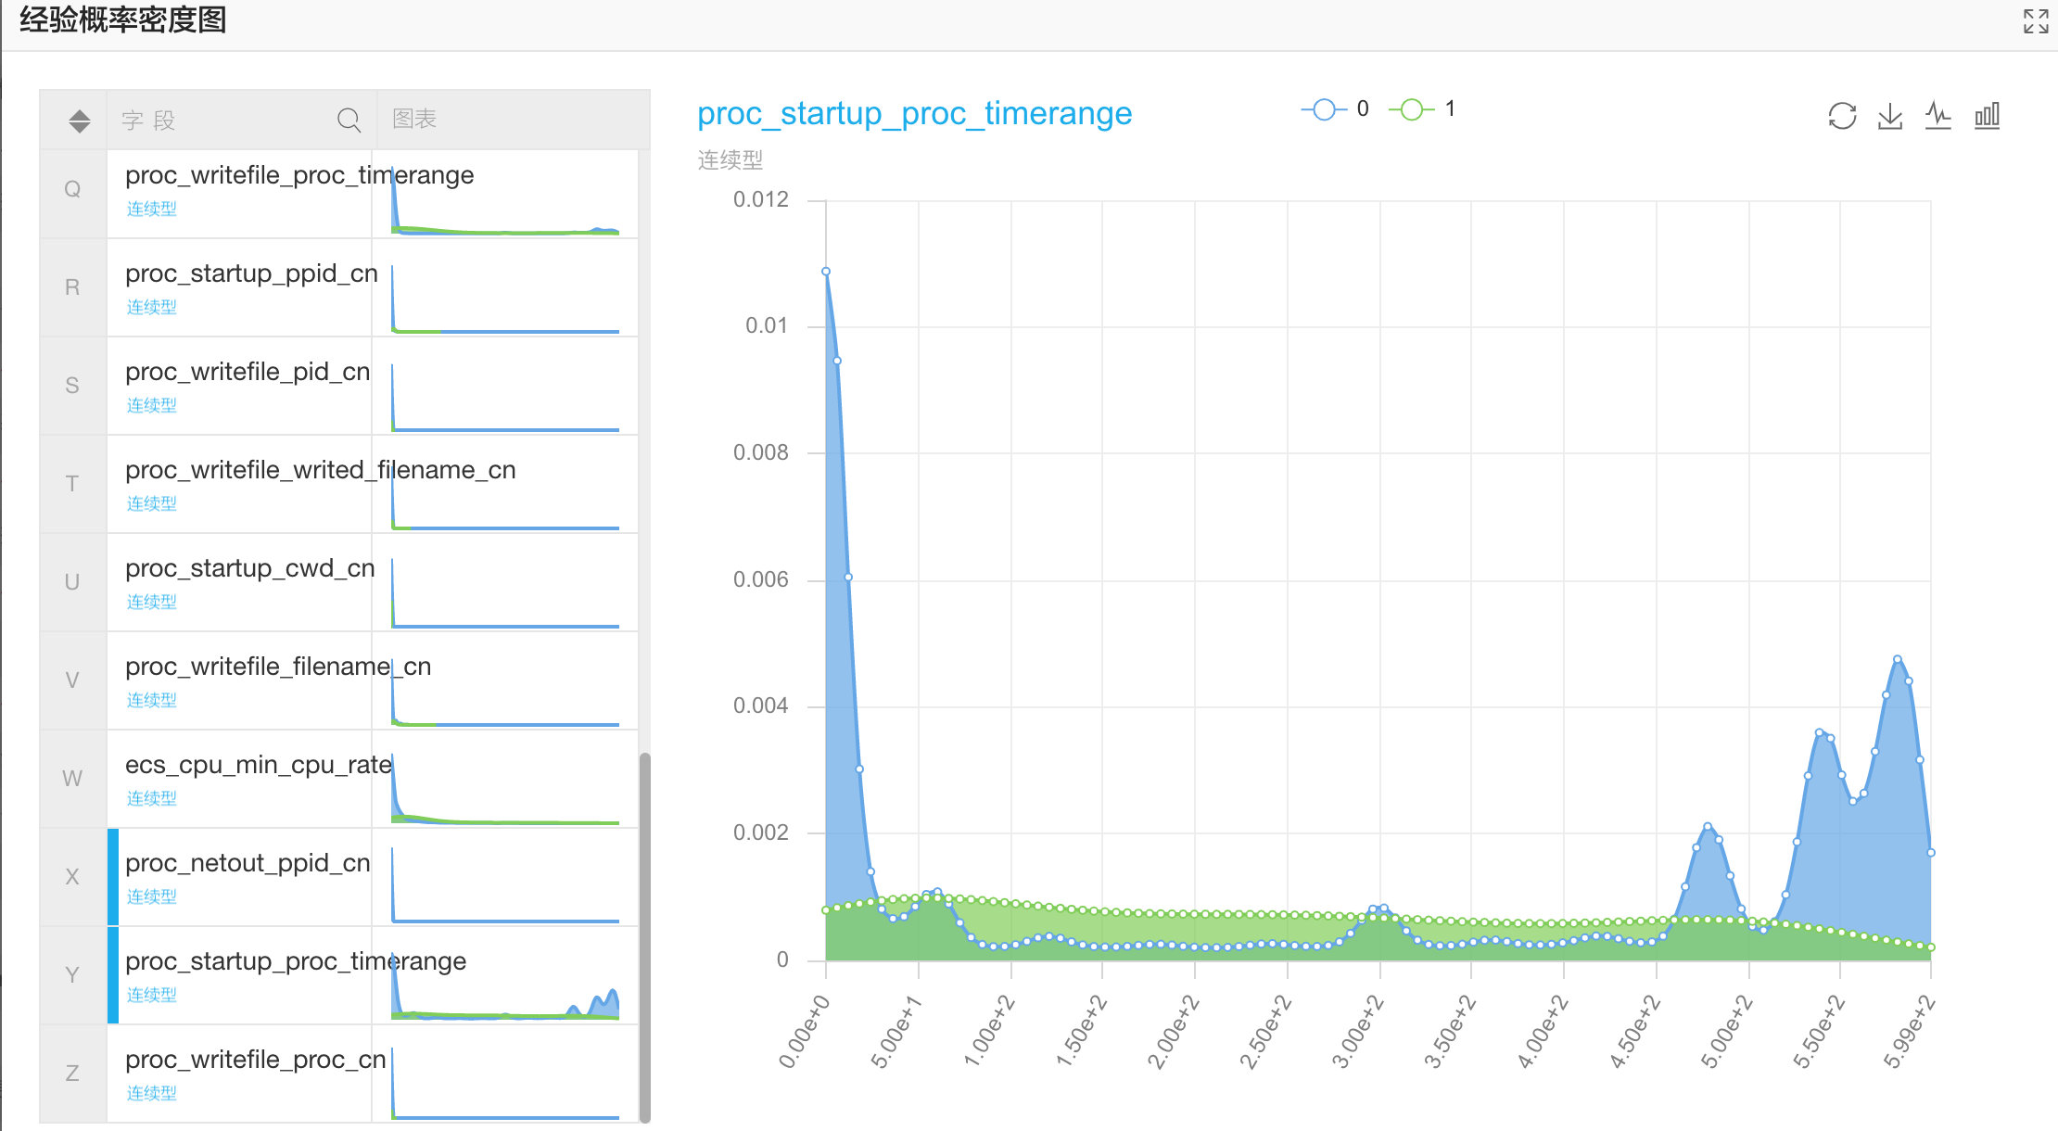Click 连续型 tag under proc_startup_cwd_cn
The height and width of the screenshot is (1131, 2058).
tap(152, 602)
